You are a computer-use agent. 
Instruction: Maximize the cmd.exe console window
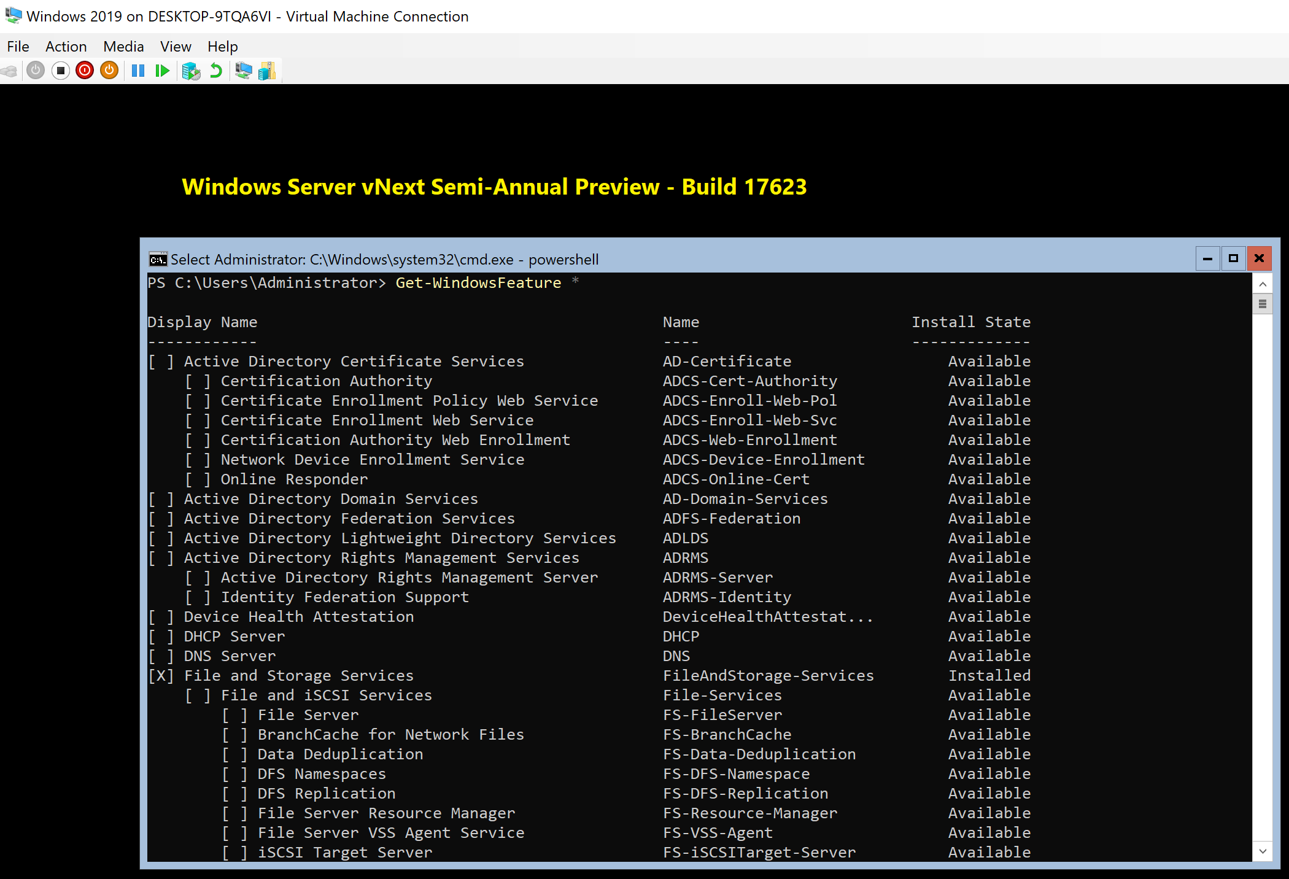(x=1233, y=258)
